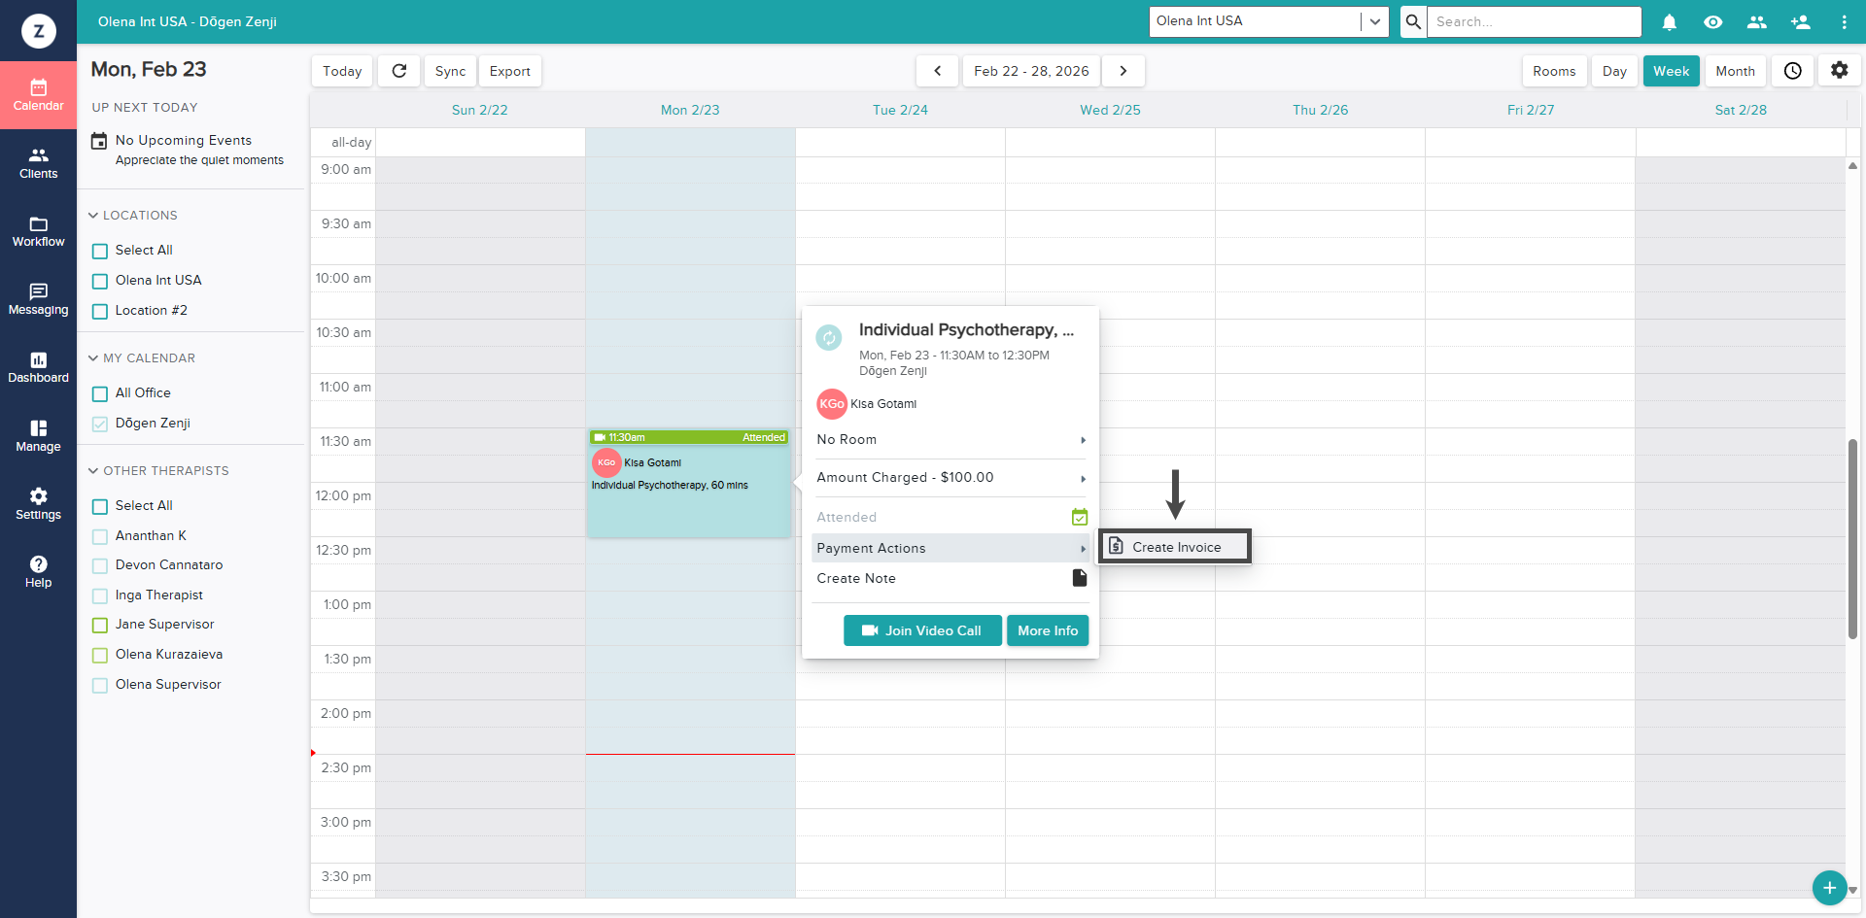The height and width of the screenshot is (918, 1866).
Task: Switch to Month calendar view
Action: [x=1735, y=71]
